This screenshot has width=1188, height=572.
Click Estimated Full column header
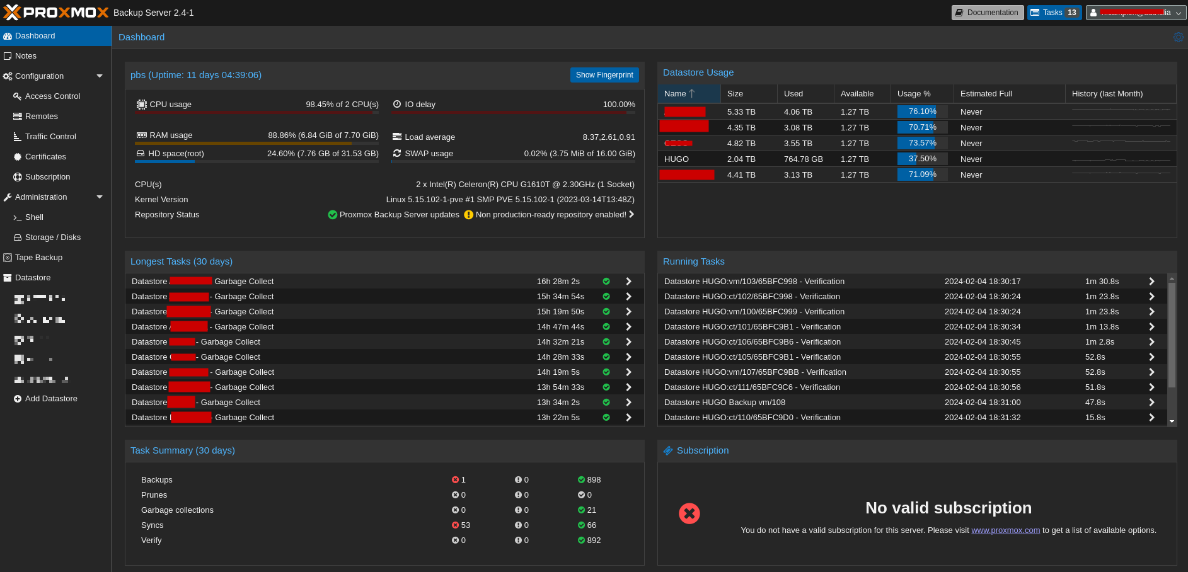pos(1009,94)
